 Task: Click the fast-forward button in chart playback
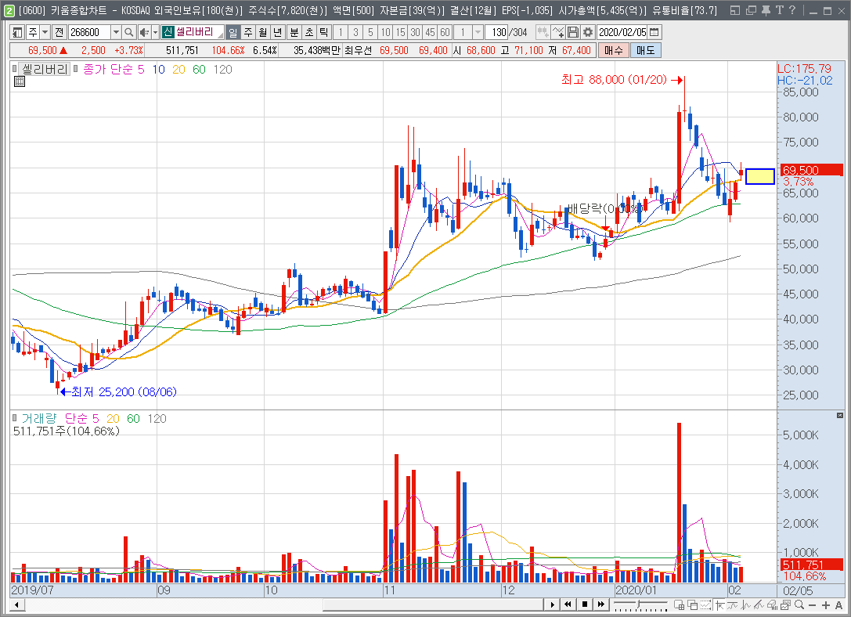[600, 604]
